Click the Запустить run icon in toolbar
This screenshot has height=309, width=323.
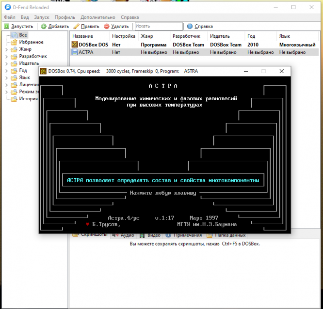7,26
